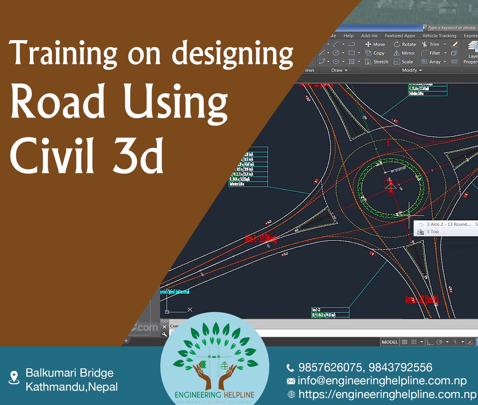The height and width of the screenshot is (405, 478).
Task: Click the Erase pencil-eraser icon
Action: click(454, 44)
